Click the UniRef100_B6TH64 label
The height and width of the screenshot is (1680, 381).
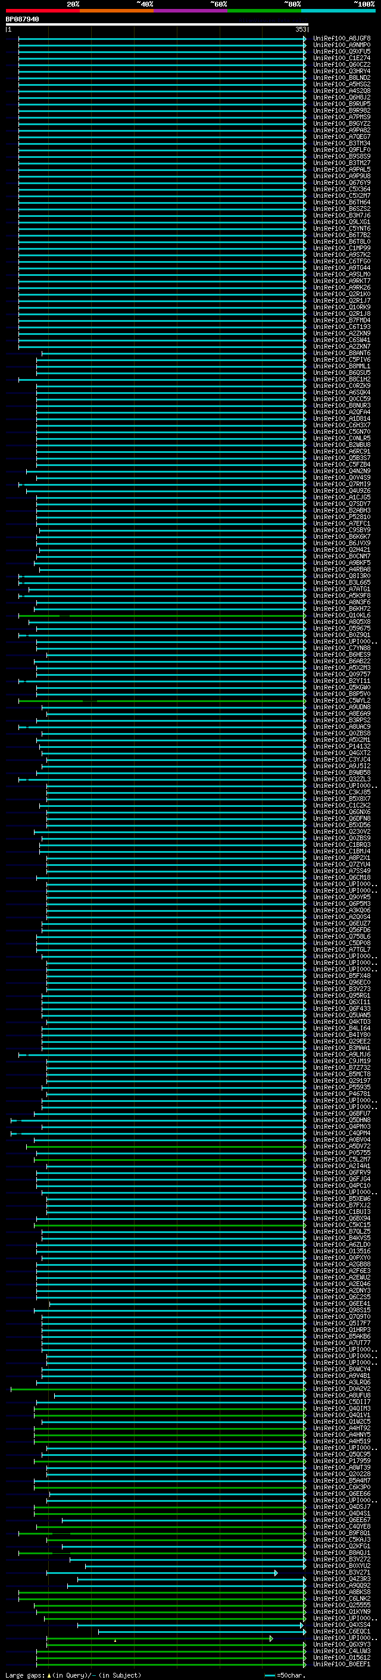(x=342, y=202)
